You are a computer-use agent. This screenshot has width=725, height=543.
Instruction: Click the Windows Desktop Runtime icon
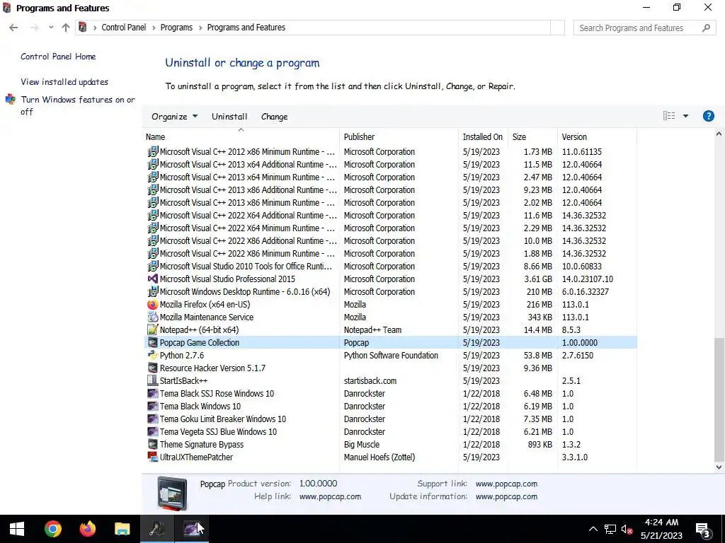(153, 292)
